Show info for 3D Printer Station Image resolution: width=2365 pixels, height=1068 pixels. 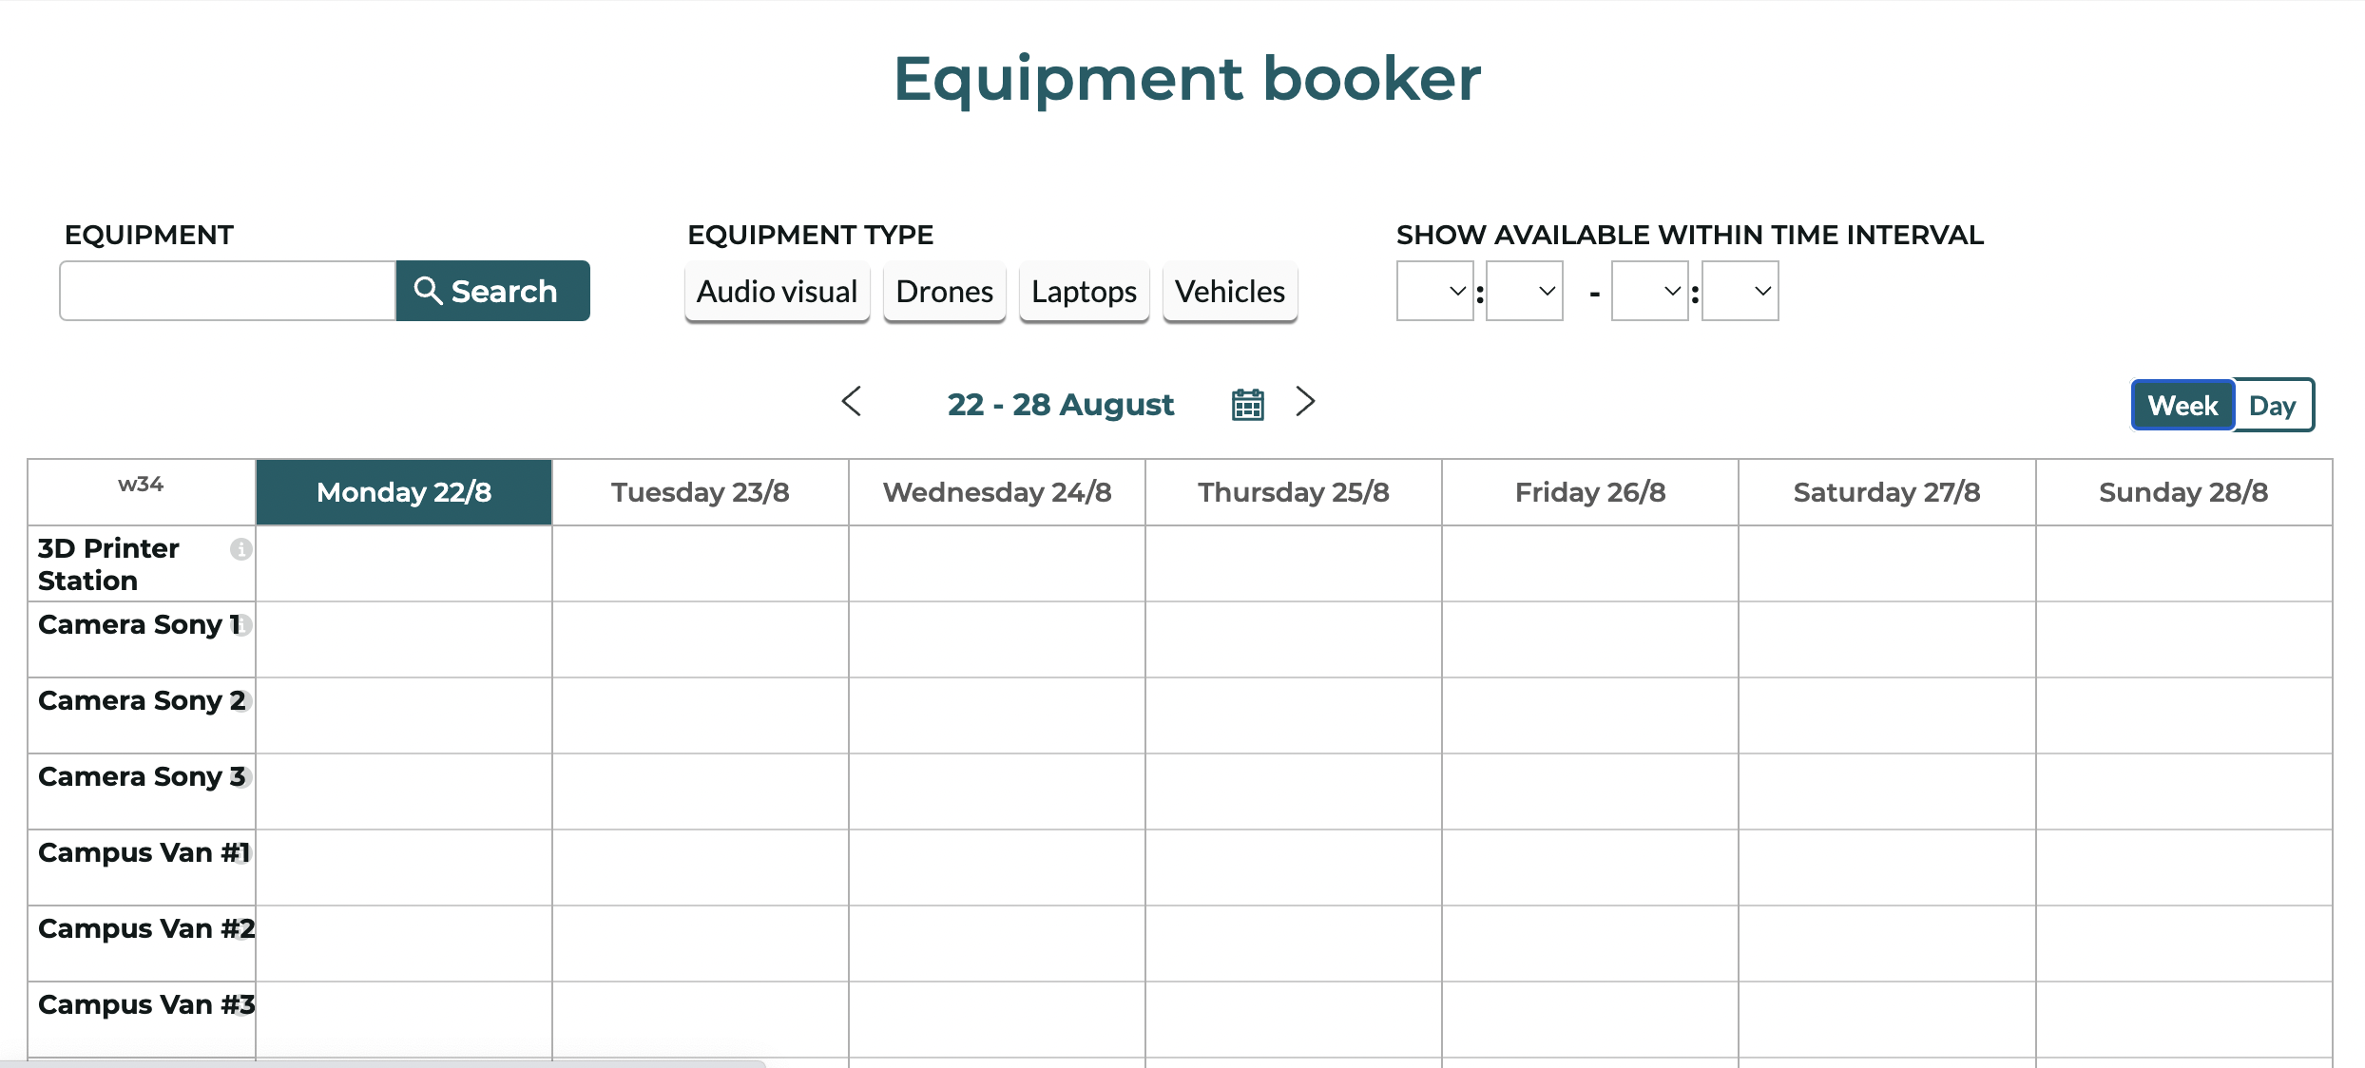[241, 549]
